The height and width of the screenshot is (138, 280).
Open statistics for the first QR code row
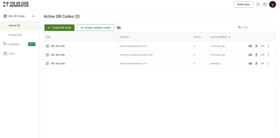coord(262,46)
